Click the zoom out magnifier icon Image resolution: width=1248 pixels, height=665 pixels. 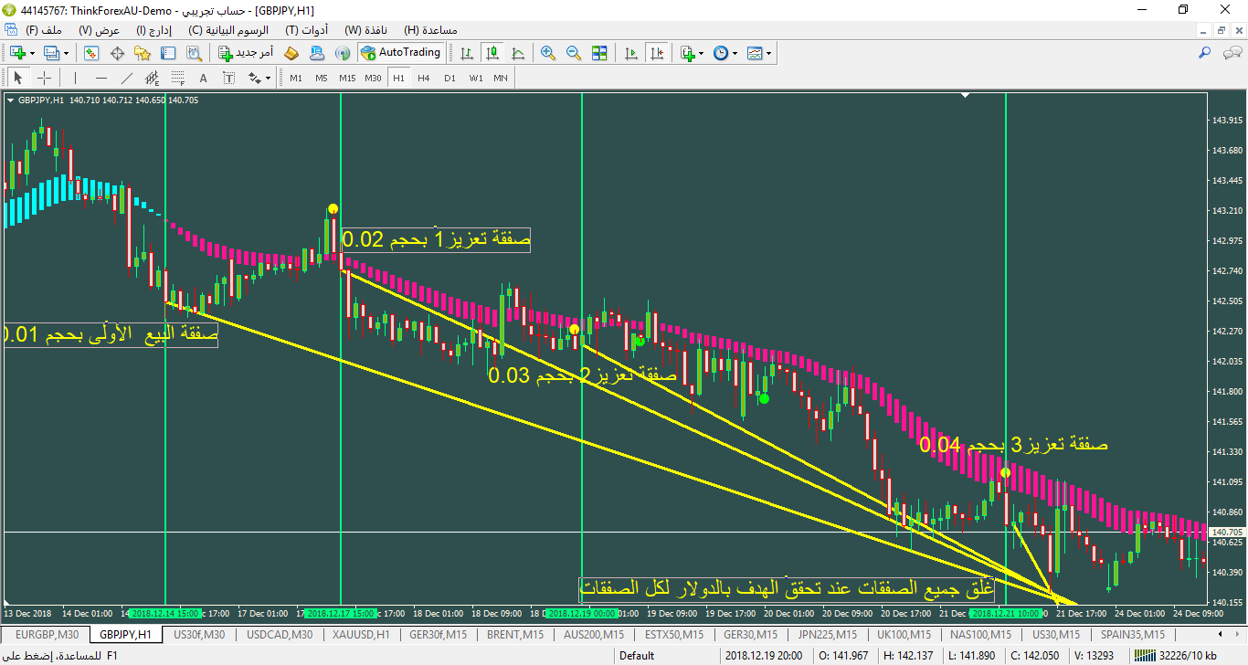pyautogui.click(x=574, y=53)
